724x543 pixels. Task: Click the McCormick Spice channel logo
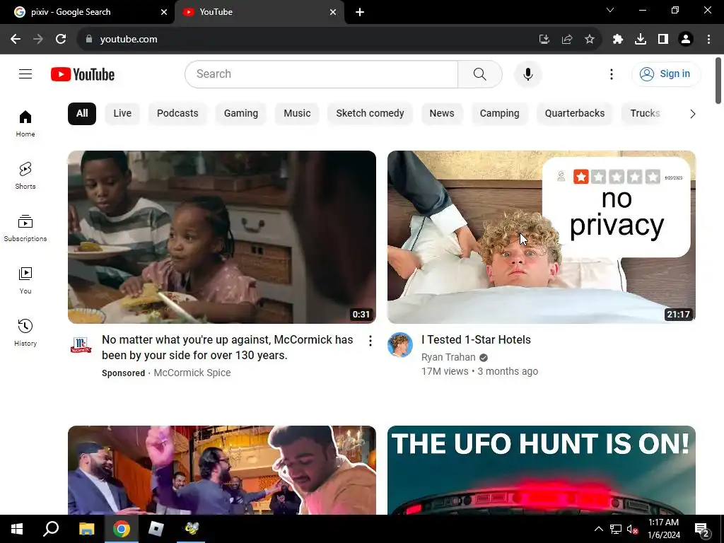click(81, 345)
